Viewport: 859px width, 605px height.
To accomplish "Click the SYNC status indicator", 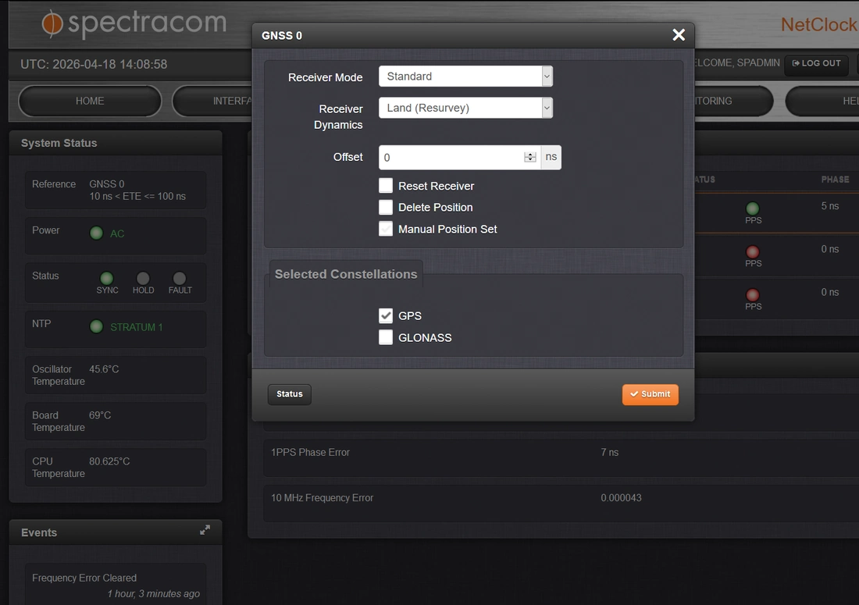I will tap(107, 279).
